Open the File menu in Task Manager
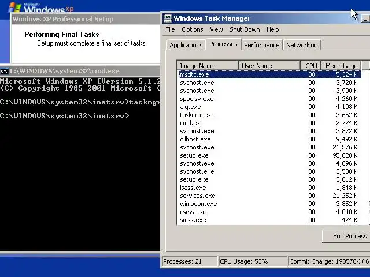 [170, 29]
